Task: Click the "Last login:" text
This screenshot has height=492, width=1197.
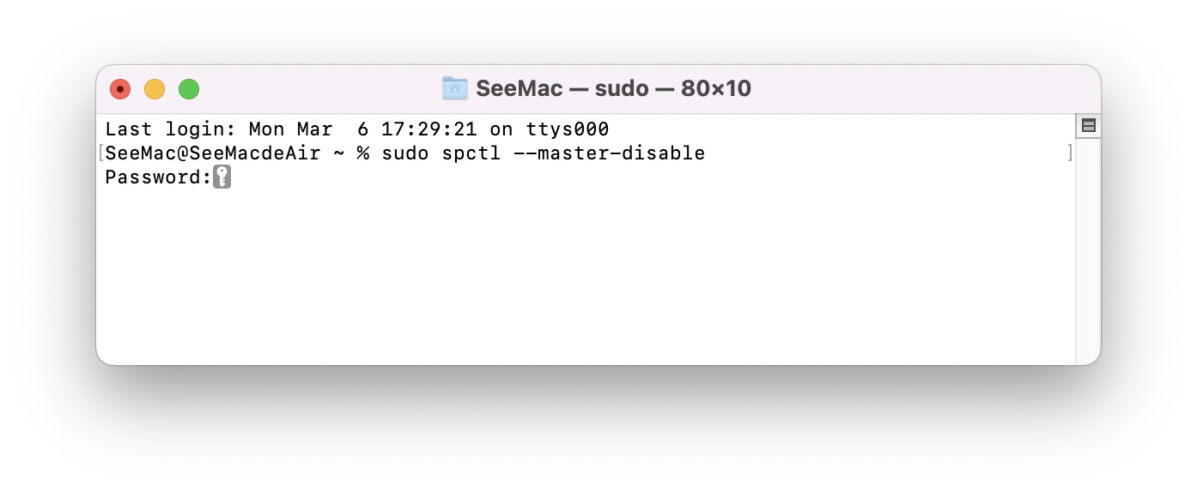Action: (170, 129)
